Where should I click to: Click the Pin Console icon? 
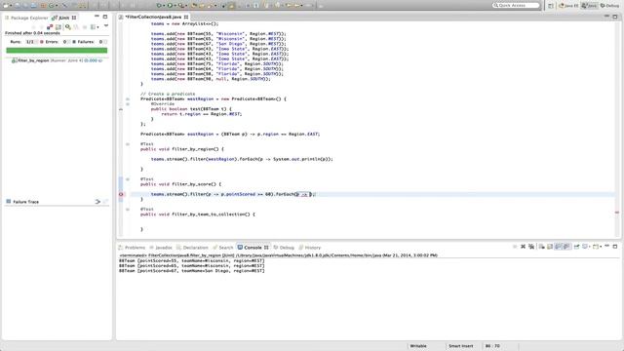click(576, 247)
